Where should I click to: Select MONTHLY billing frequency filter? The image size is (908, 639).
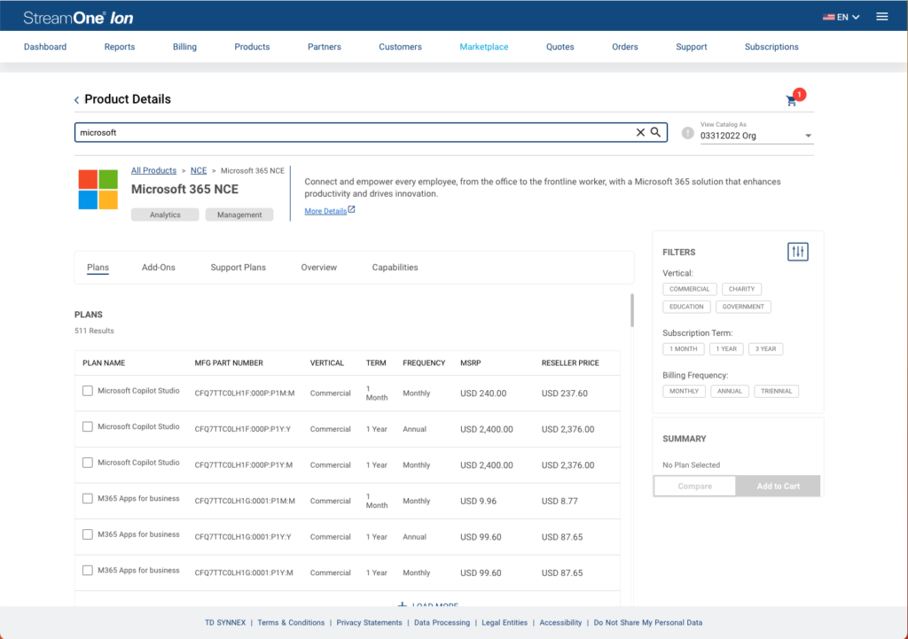pyautogui.click(x=684, y=391)
